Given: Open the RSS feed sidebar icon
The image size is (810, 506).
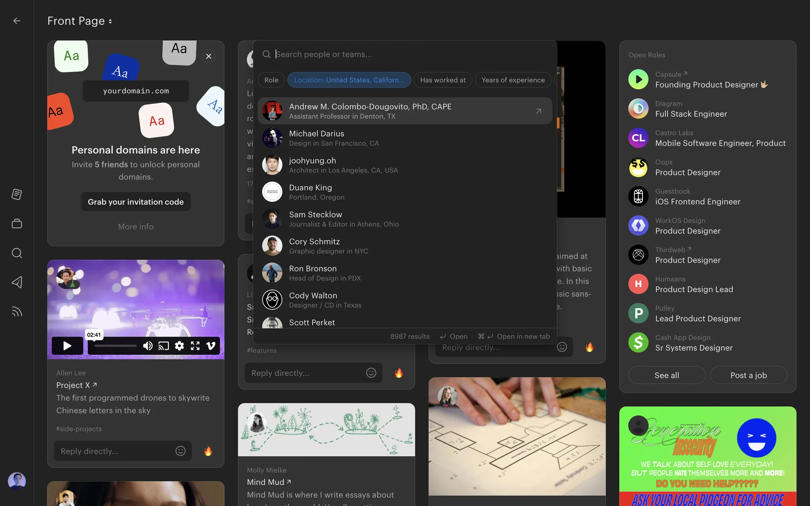Looking at the screenshot, I should [17, 312].
